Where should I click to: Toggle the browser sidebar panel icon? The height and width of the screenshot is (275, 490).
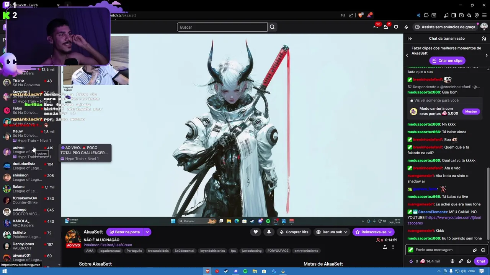tap(454, 15)
